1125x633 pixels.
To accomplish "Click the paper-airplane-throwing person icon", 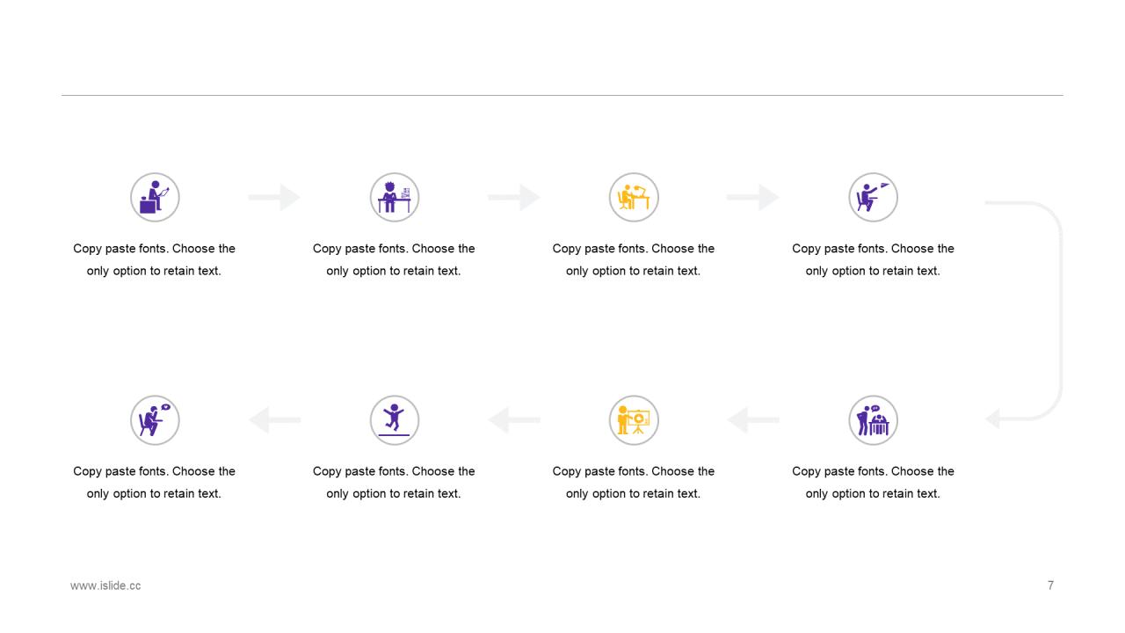I will [x=873, y=197].
